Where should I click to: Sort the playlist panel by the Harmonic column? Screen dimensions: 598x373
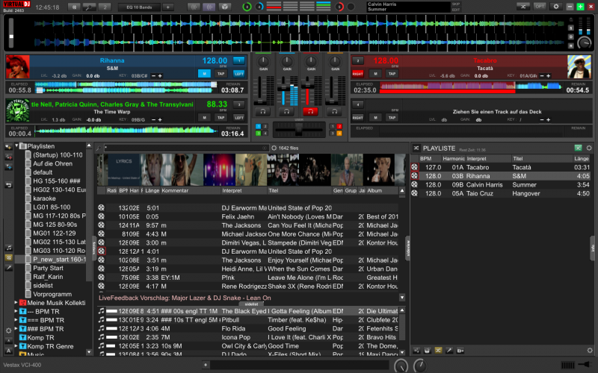454,159
